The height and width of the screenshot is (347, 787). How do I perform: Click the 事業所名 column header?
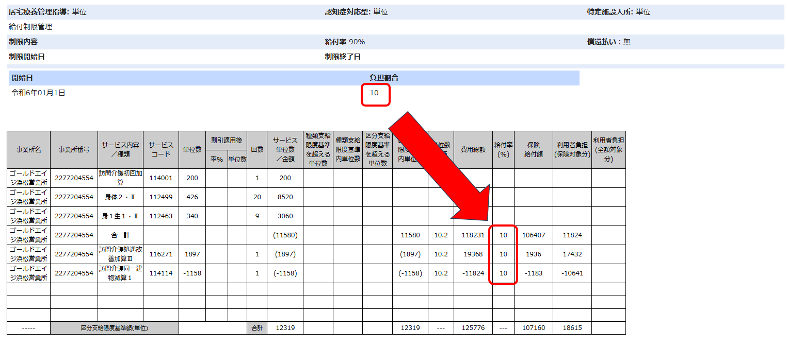[x=28, y=149]
